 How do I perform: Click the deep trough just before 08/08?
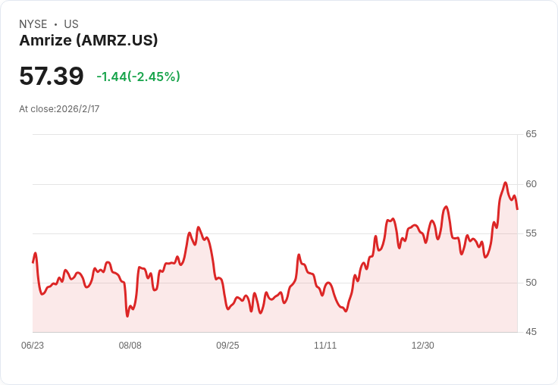[x=127, y=316]
